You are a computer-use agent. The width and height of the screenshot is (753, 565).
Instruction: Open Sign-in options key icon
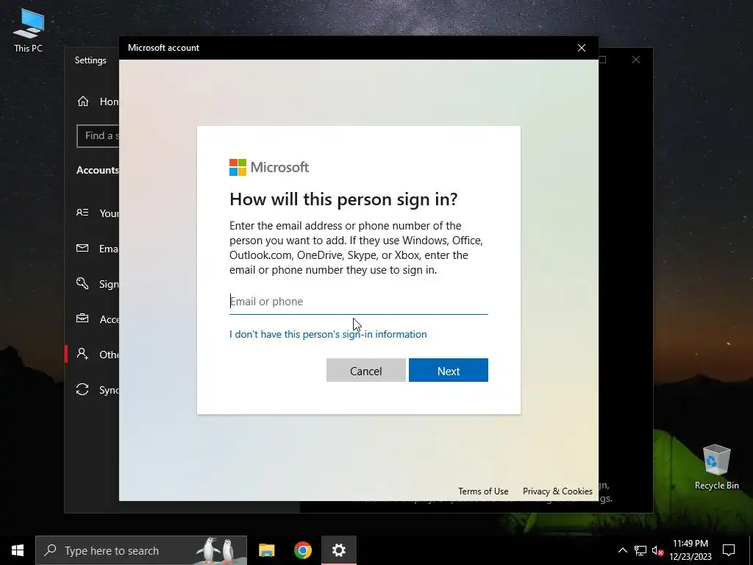[x=82, y=283]
